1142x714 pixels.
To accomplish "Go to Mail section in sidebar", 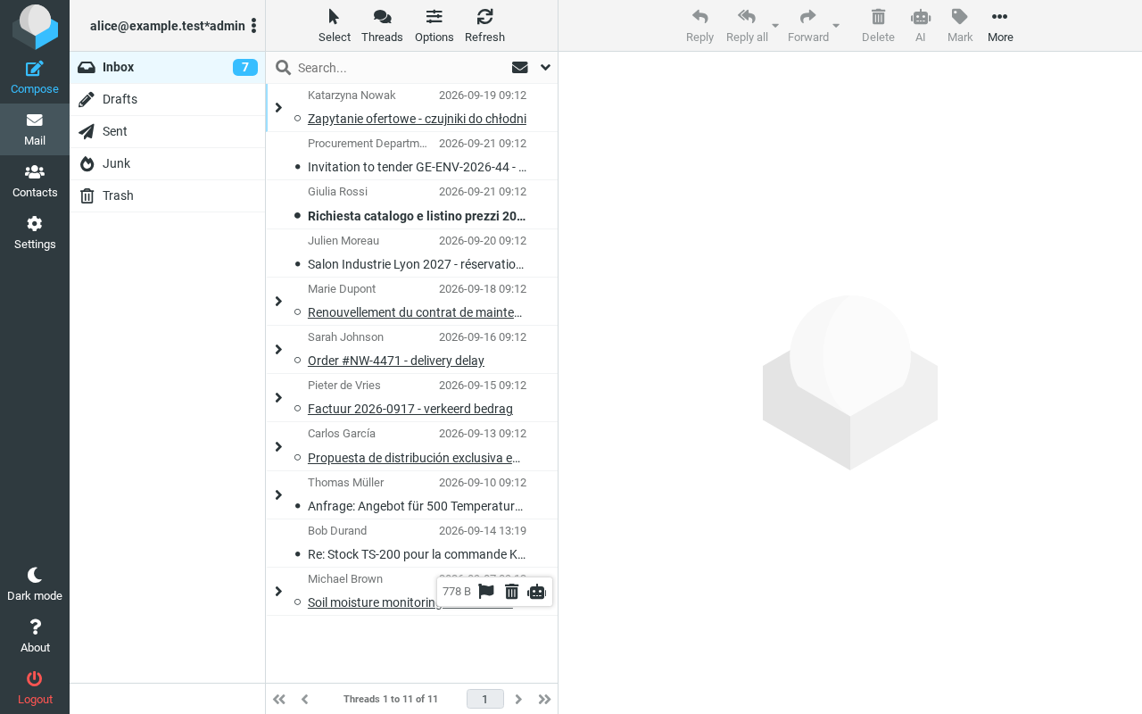I will coord(35,129).
